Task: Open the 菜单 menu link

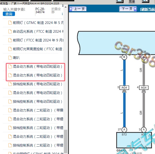Action: coord(132,1)
